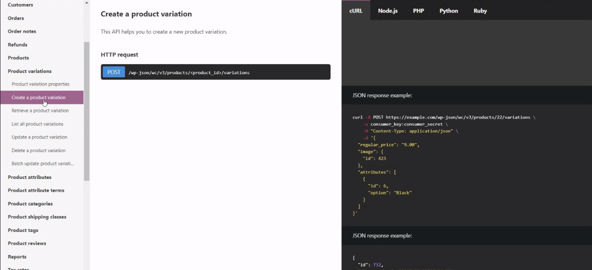Viewport: 592px width, 270px height.
Task: Click the HTTP request subheading
Action: coord(120,55)
